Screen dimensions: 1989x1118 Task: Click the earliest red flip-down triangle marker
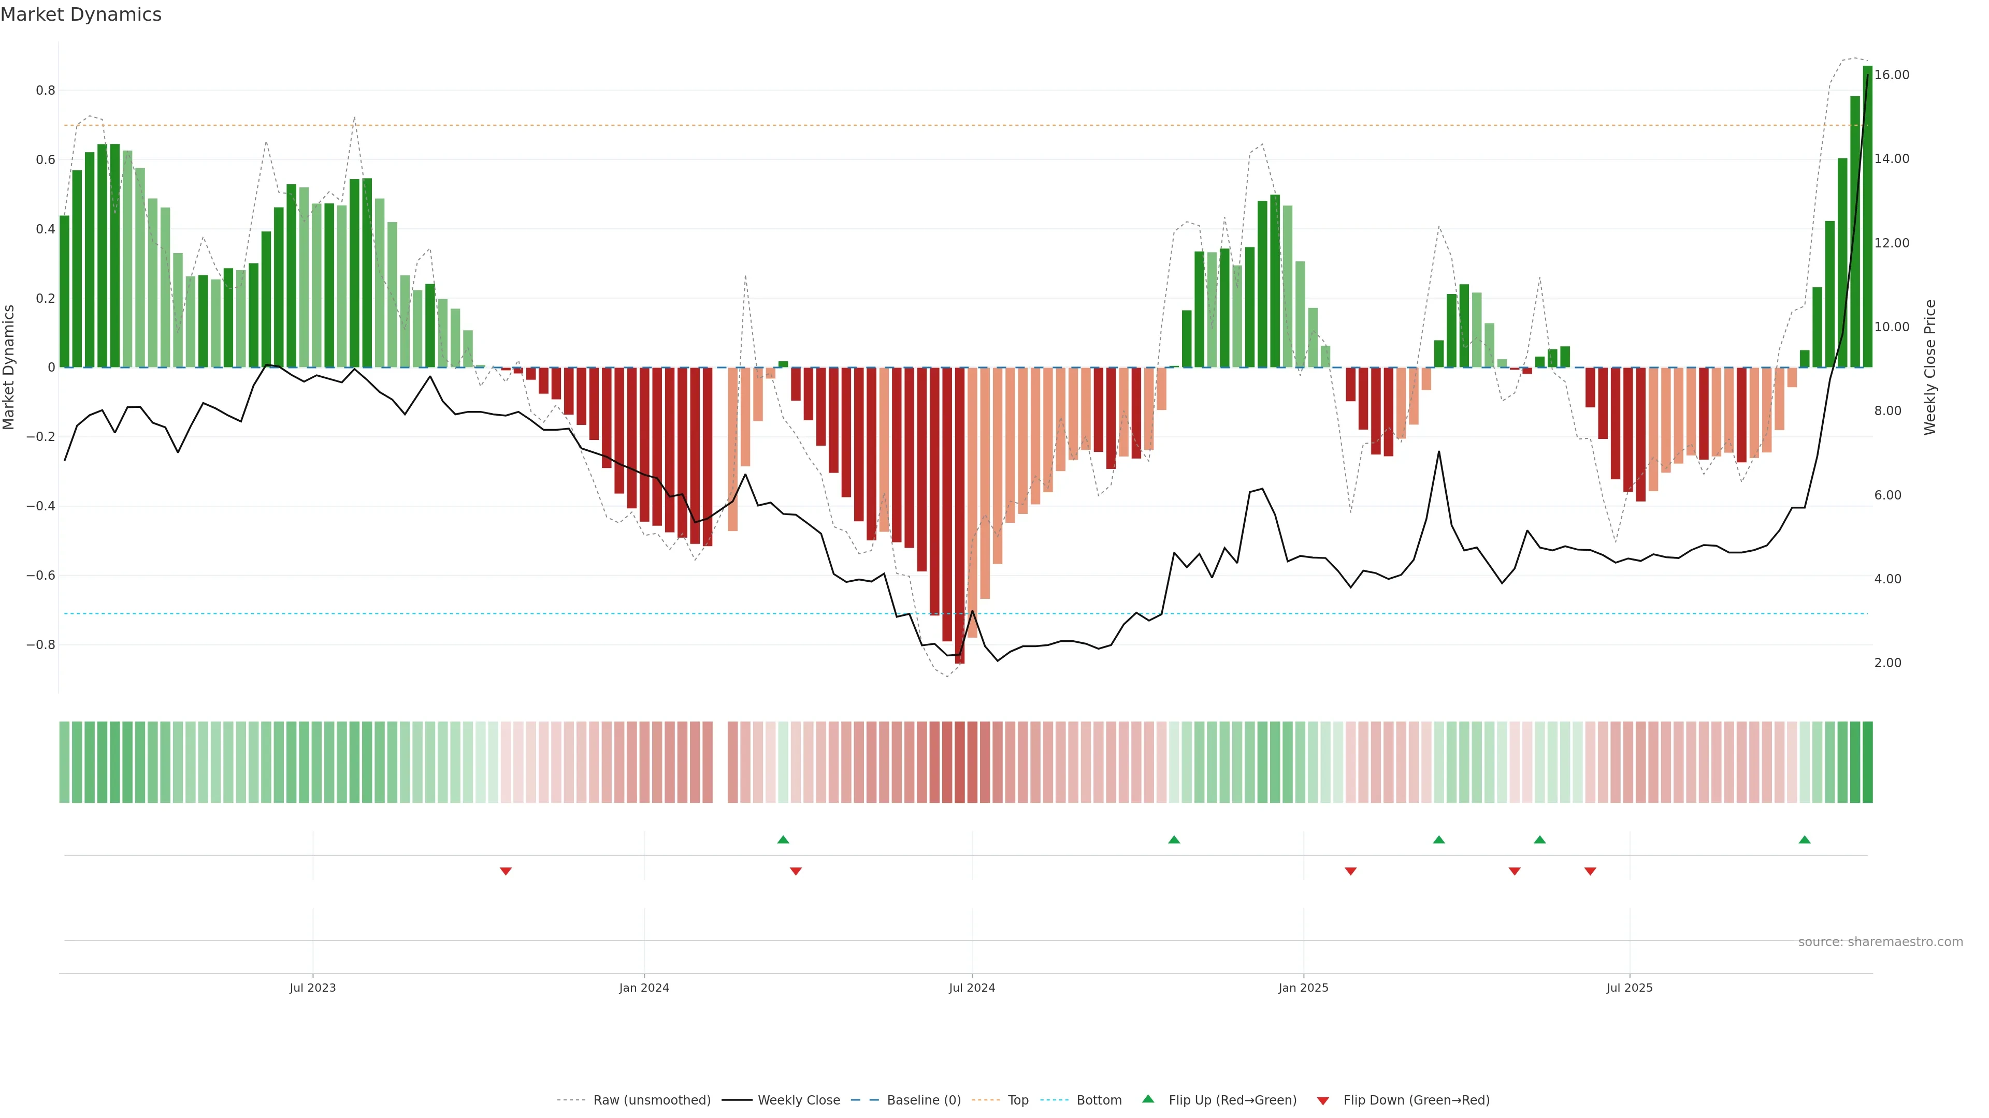506,871
